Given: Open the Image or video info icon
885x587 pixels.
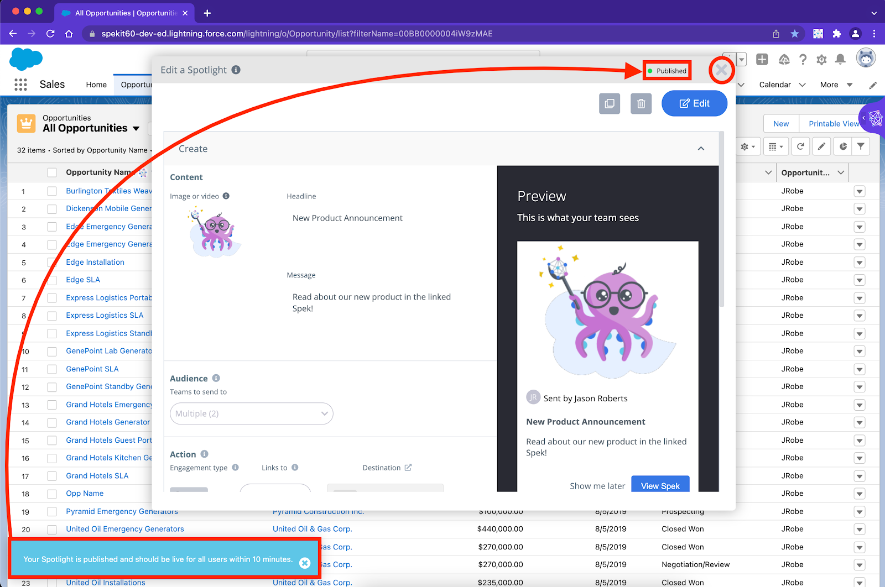Looking at the screenshot, I should (226, 196).
